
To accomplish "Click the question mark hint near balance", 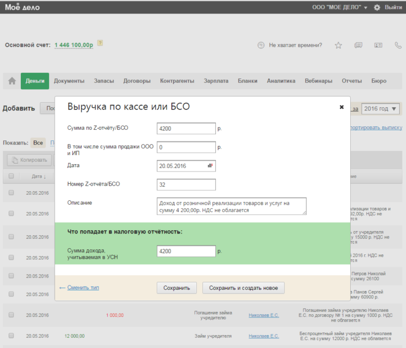I will pos(100,43).
